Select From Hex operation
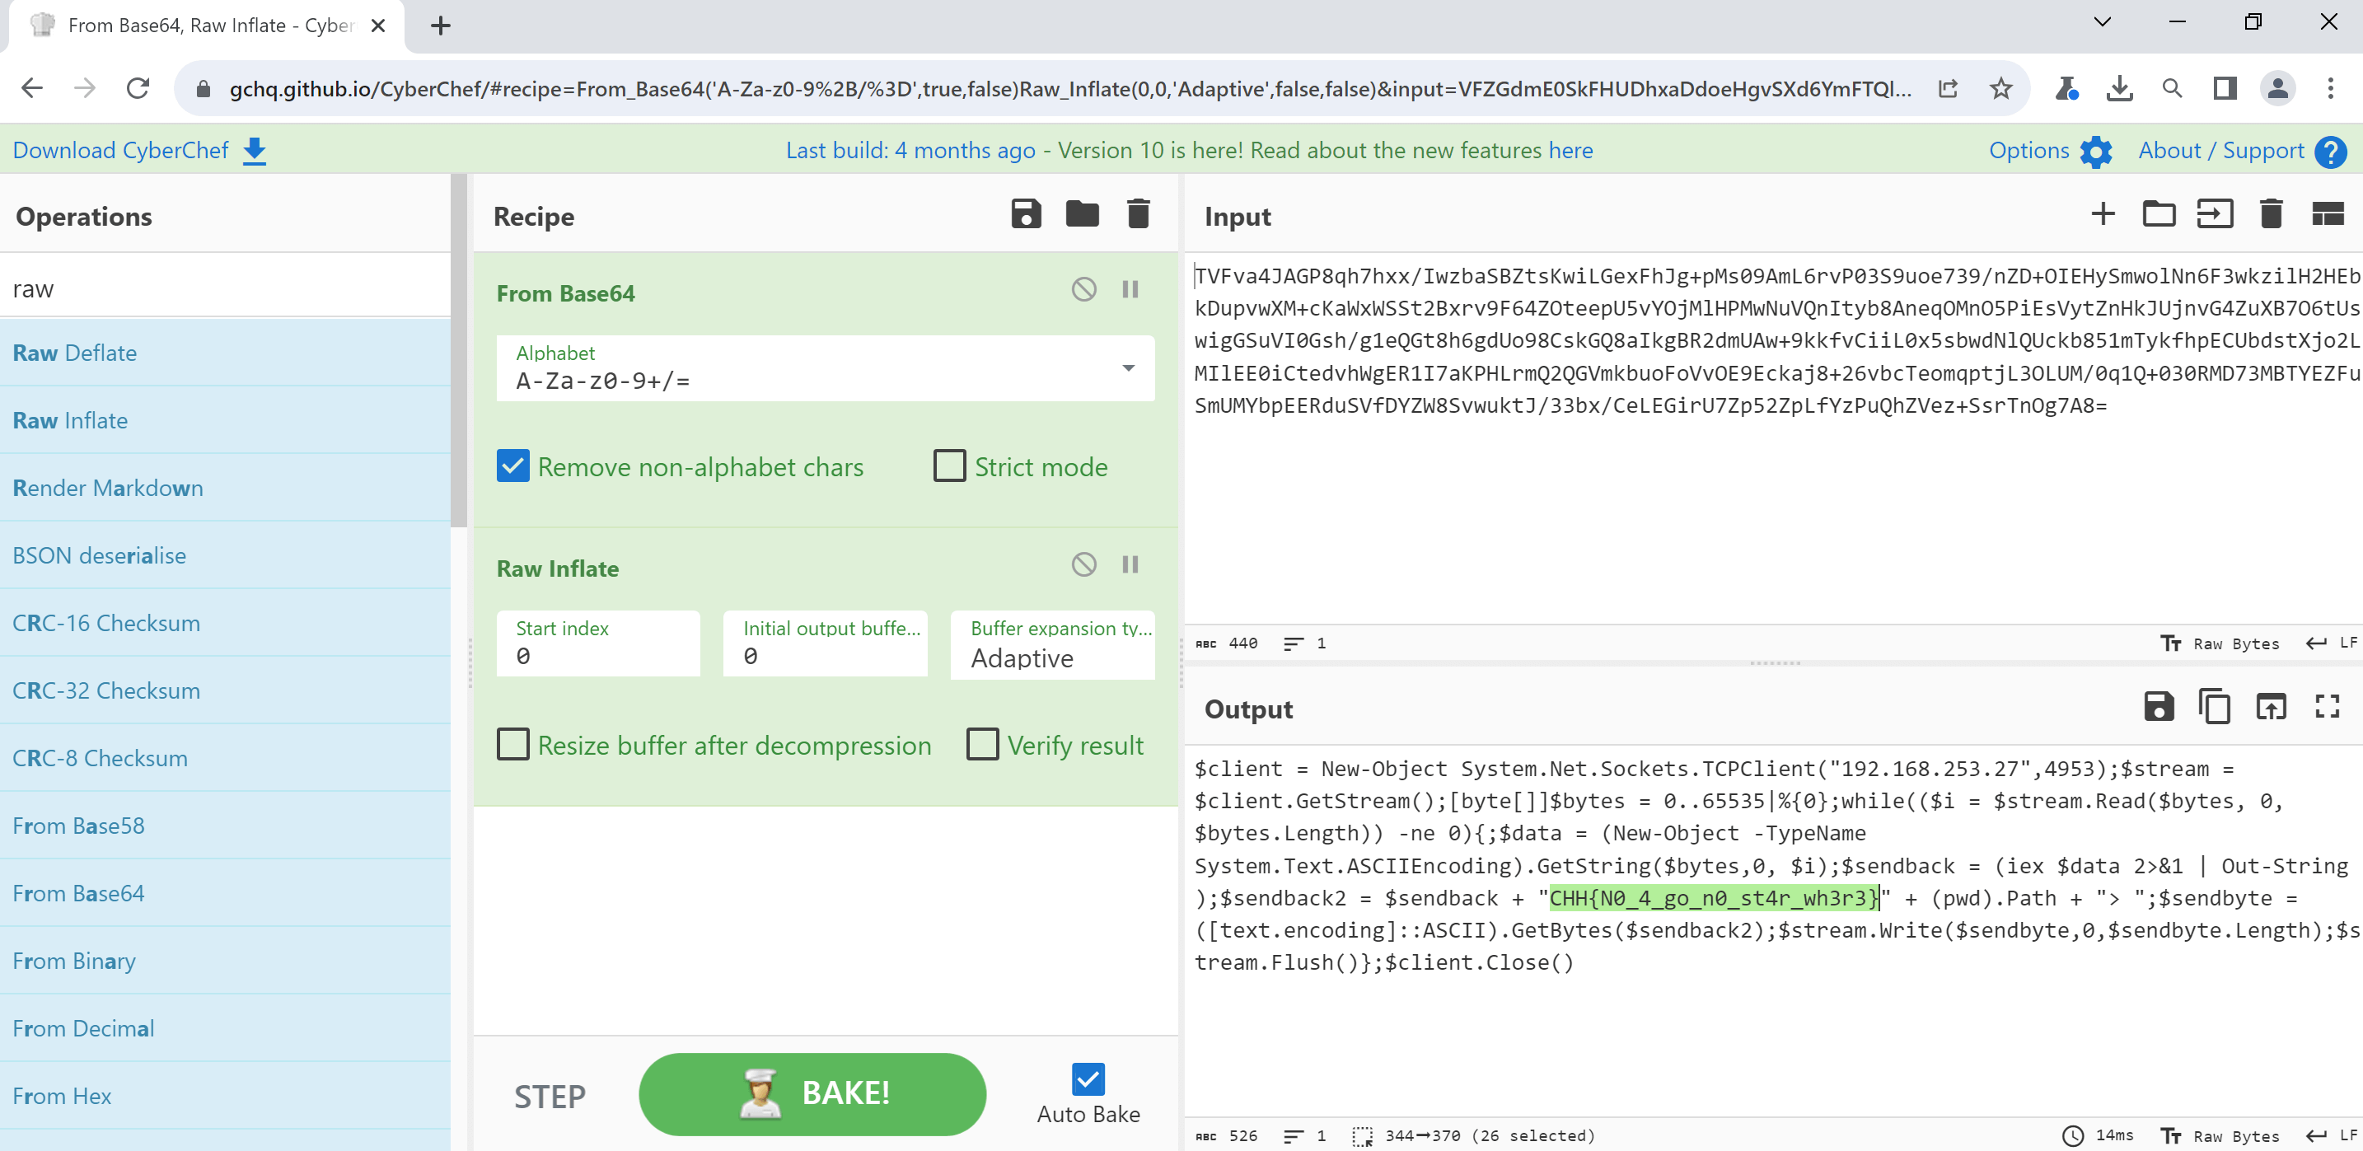The height and width of the screenshot is (1151, 2363). (x=225, y=1096)
